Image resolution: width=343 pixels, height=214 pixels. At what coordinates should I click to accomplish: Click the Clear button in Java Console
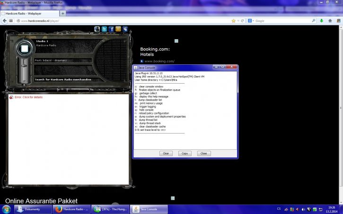pyautogui.click(x=166, y=153)
